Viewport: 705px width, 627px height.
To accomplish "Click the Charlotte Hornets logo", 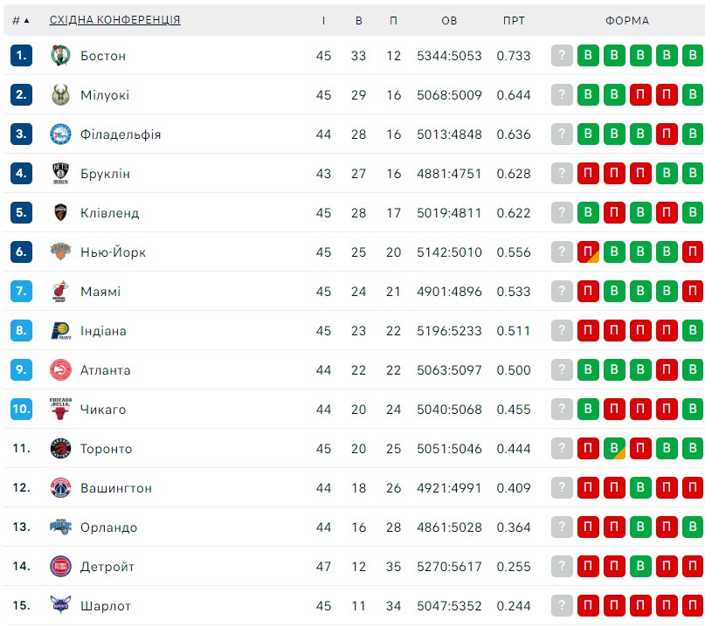I will point(60,605).
